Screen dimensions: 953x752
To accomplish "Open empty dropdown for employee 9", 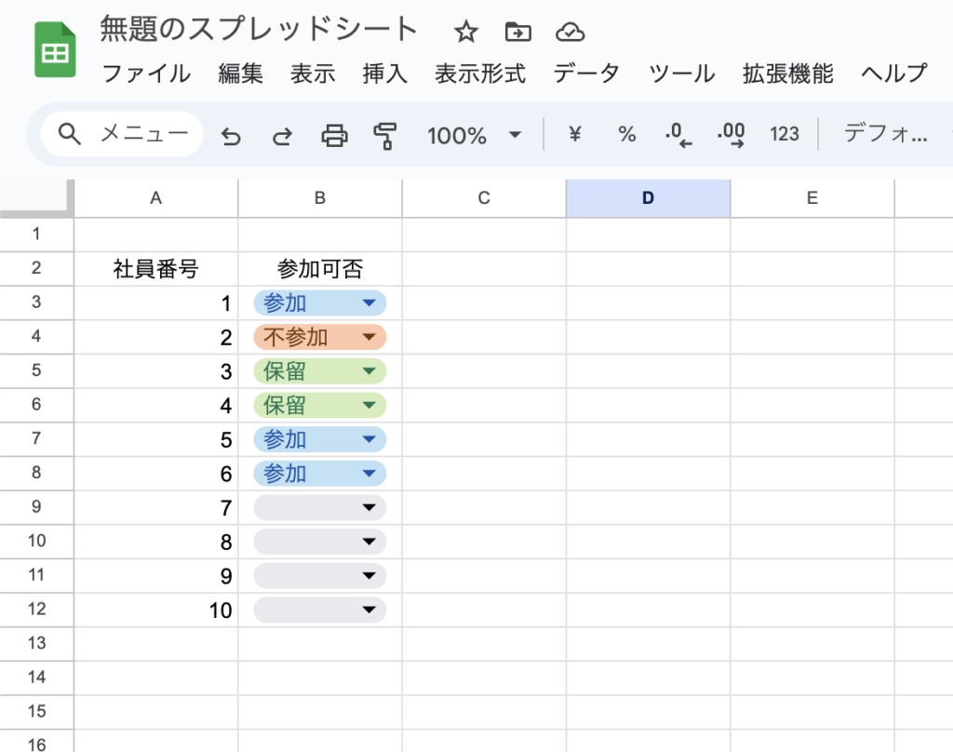I will pos(320,575).
